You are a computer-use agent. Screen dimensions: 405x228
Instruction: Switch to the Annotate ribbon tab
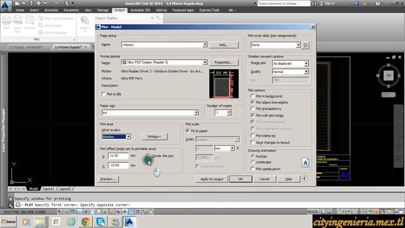51,10
